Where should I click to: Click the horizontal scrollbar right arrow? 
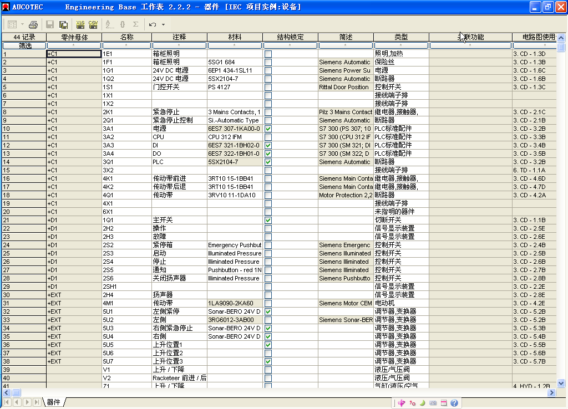pyautogui.click(x=551, y=393)
